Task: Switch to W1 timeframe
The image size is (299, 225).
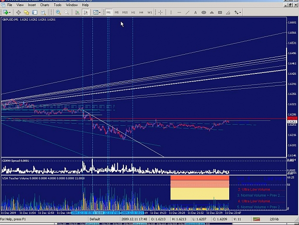Action: (x=150, y=12)
